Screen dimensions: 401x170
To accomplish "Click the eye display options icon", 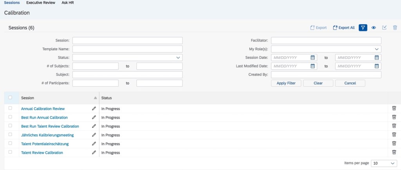I will tap(374, 28).
